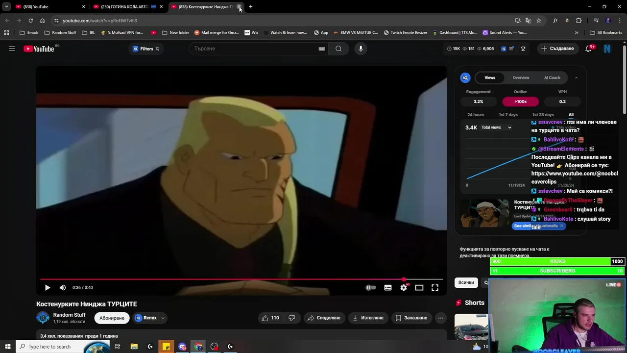Enter fullscreen mode
The width and height of the screenshot is (627, 353).
(x=435, y=288)
